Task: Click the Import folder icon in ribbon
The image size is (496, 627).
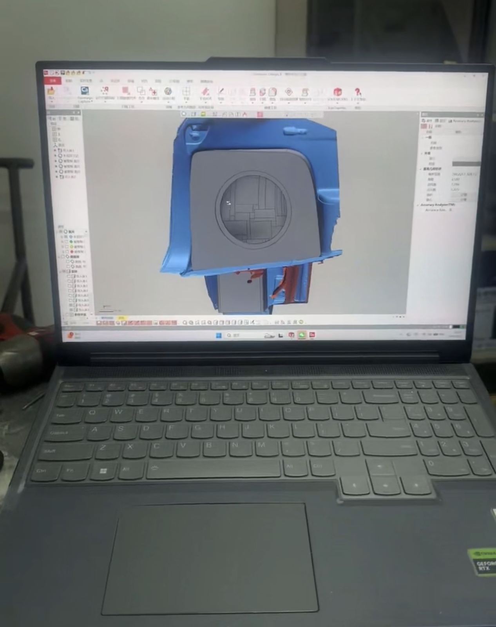Action: point(51,91)
